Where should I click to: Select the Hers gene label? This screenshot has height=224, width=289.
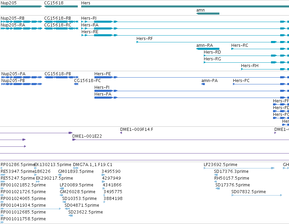[x=86, y=3]
